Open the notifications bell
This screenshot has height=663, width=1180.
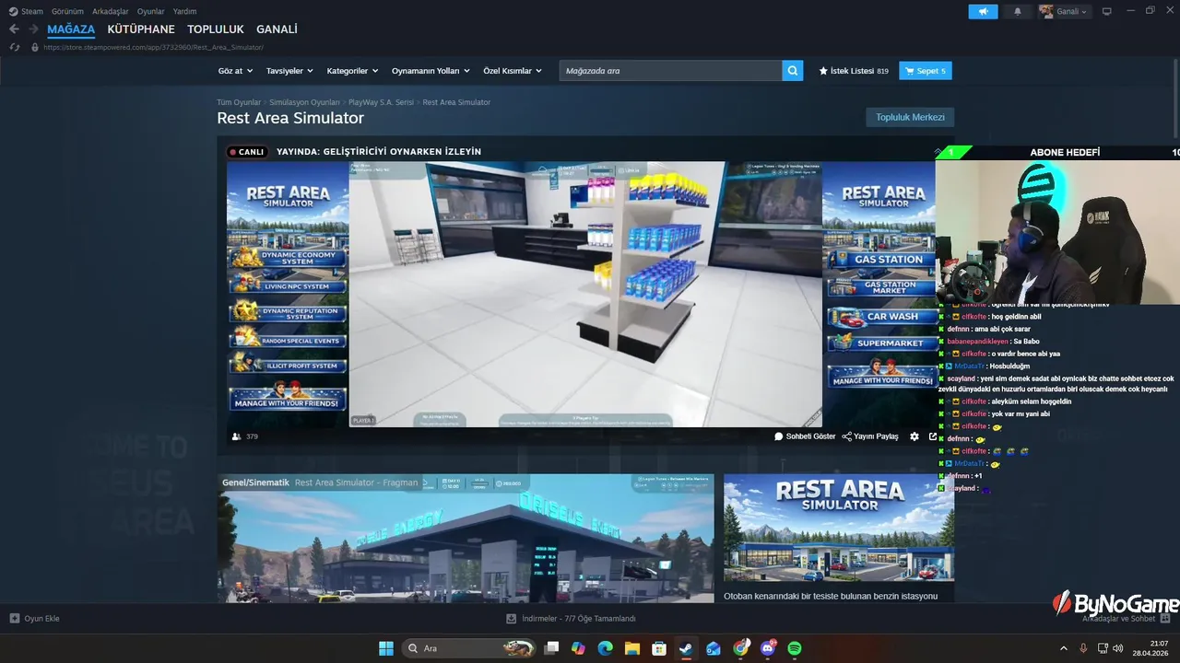click(1018, 12)
